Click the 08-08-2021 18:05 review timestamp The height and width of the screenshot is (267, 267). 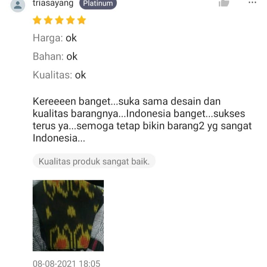tap(66, 263)
